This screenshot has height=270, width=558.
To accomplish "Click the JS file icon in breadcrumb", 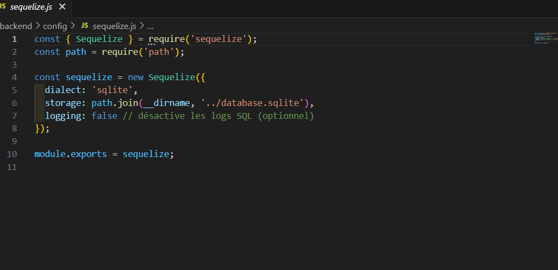I will coord(85,26).
